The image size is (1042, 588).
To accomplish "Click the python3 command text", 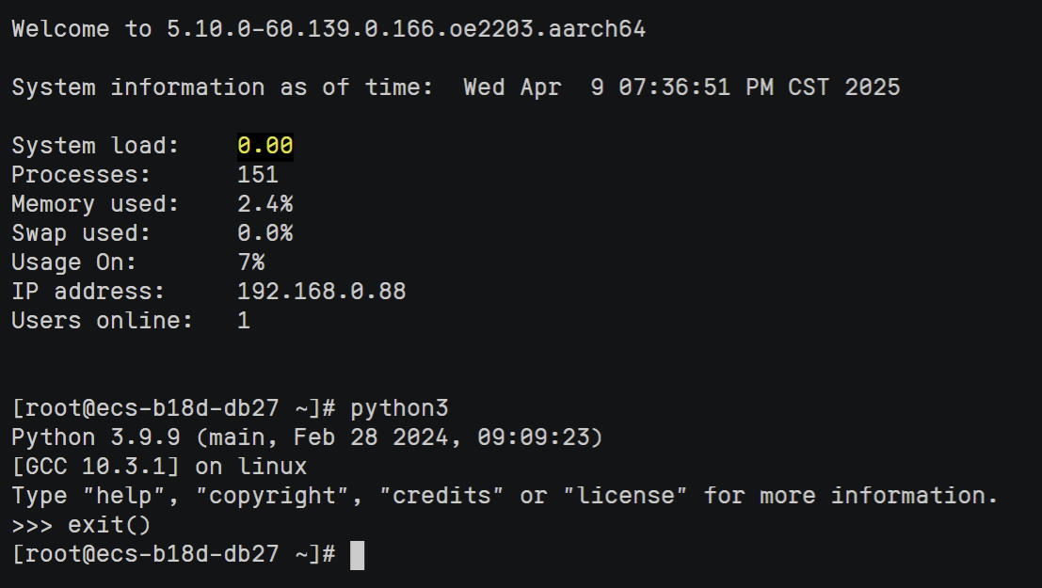I will 399,409.
